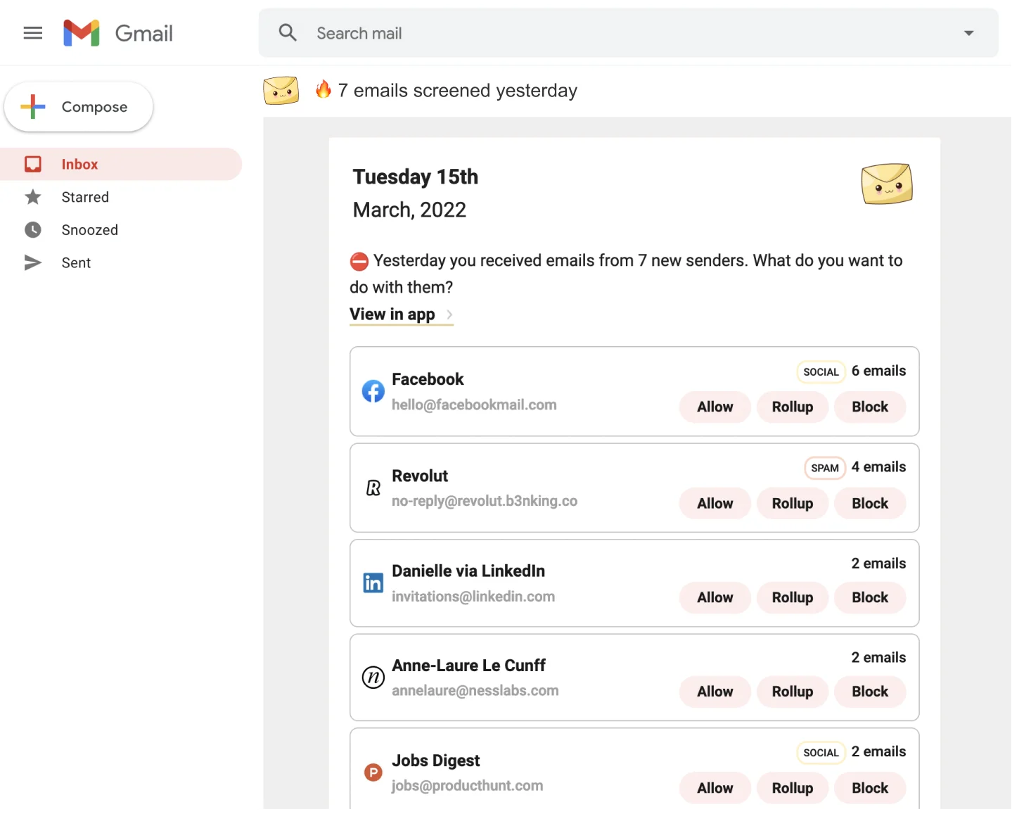Screen dimensions: 1012x814
Task: Rollup emails from Jobs Digest
Action: 792,788
